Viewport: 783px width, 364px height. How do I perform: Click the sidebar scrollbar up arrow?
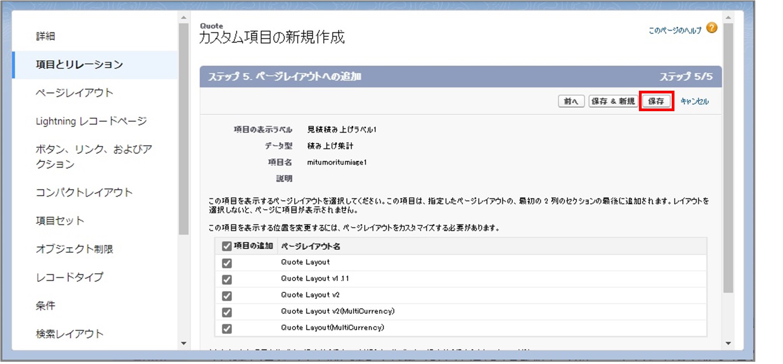pos(184,17)
